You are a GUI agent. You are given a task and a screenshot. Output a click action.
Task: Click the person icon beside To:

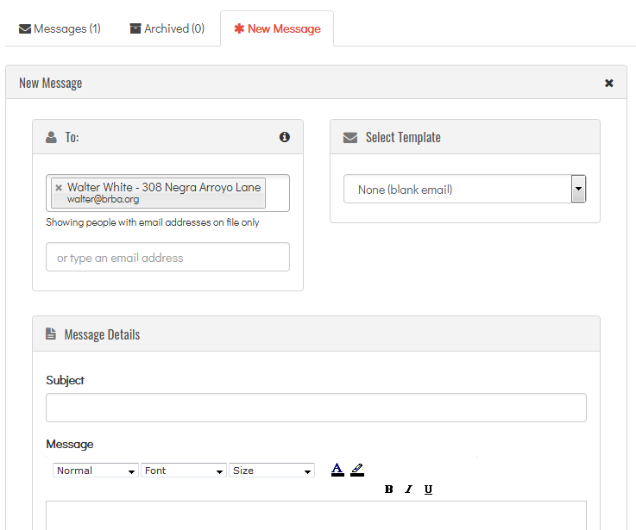point(51,137)
